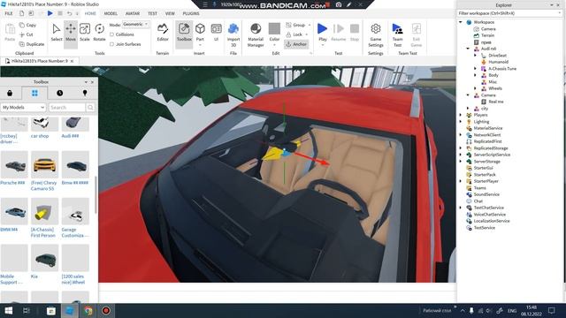Cut the current selection

point(27,34)
